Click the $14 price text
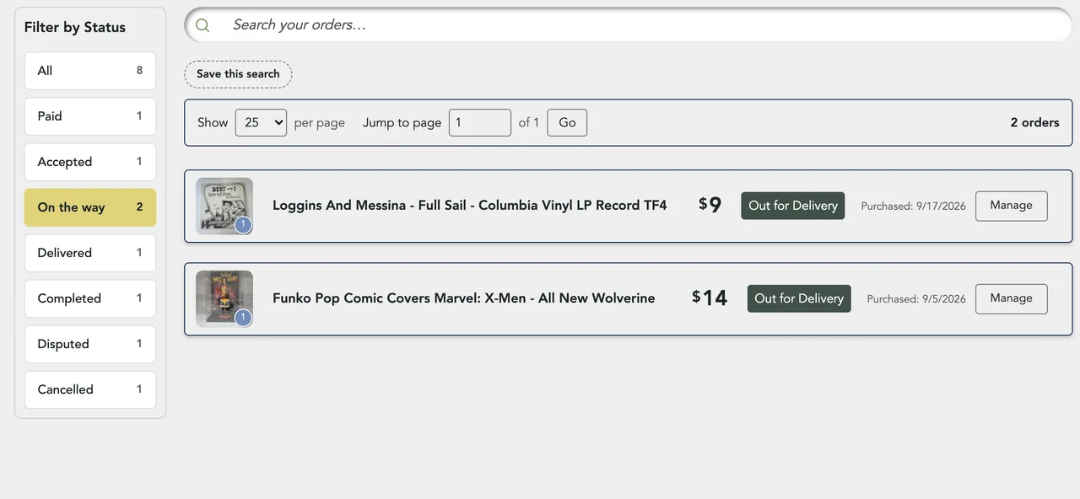The width and height of the screenshot is (1080, 499). pos(710,298)
